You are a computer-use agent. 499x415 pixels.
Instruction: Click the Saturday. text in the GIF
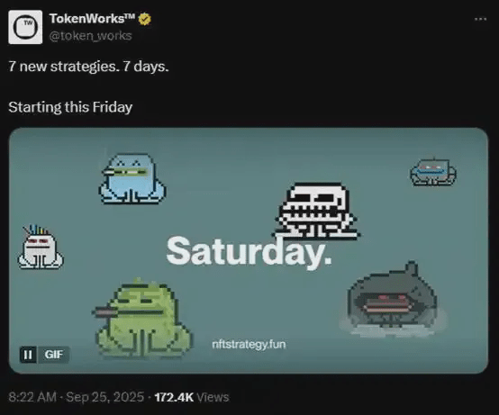coord(249,251)
